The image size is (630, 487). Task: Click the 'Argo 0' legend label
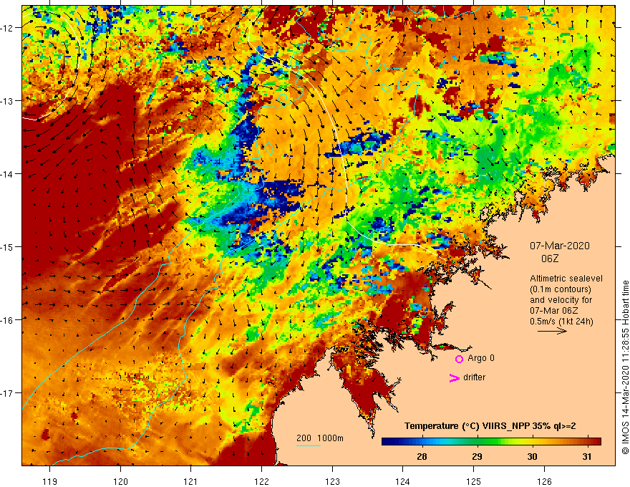(x=481, y=358)
